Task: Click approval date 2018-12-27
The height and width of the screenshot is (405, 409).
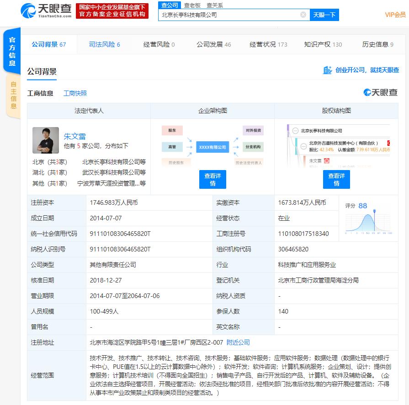Action: [x=106, y=280]
